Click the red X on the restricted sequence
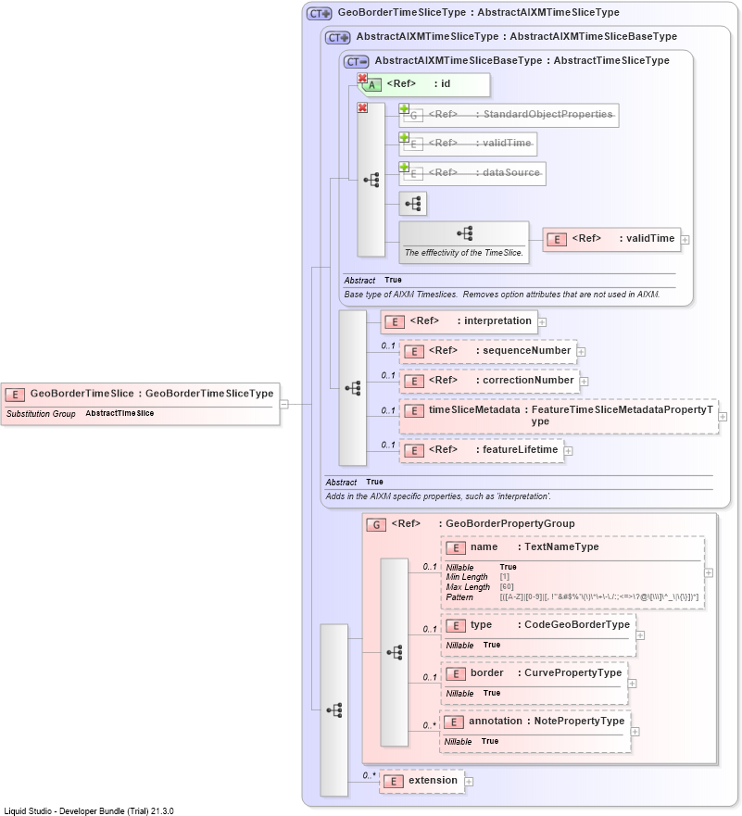742x816 pixels. click(x=363, y=107)
